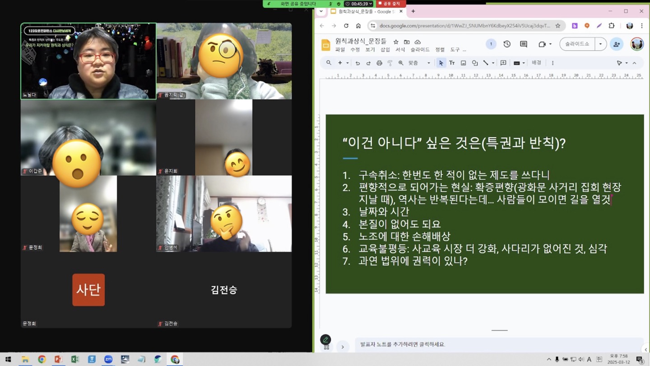Image resolution: width=650 pixels, height=366 pixels.
Task: Open the 슬라이드 menu
Action: point(420,50)
